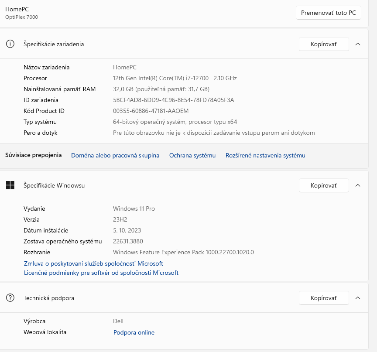Click the 32,0 GB RAM value
Viewport: 377px width, 352px height.
pyautogui.click(x=161, y=89)
